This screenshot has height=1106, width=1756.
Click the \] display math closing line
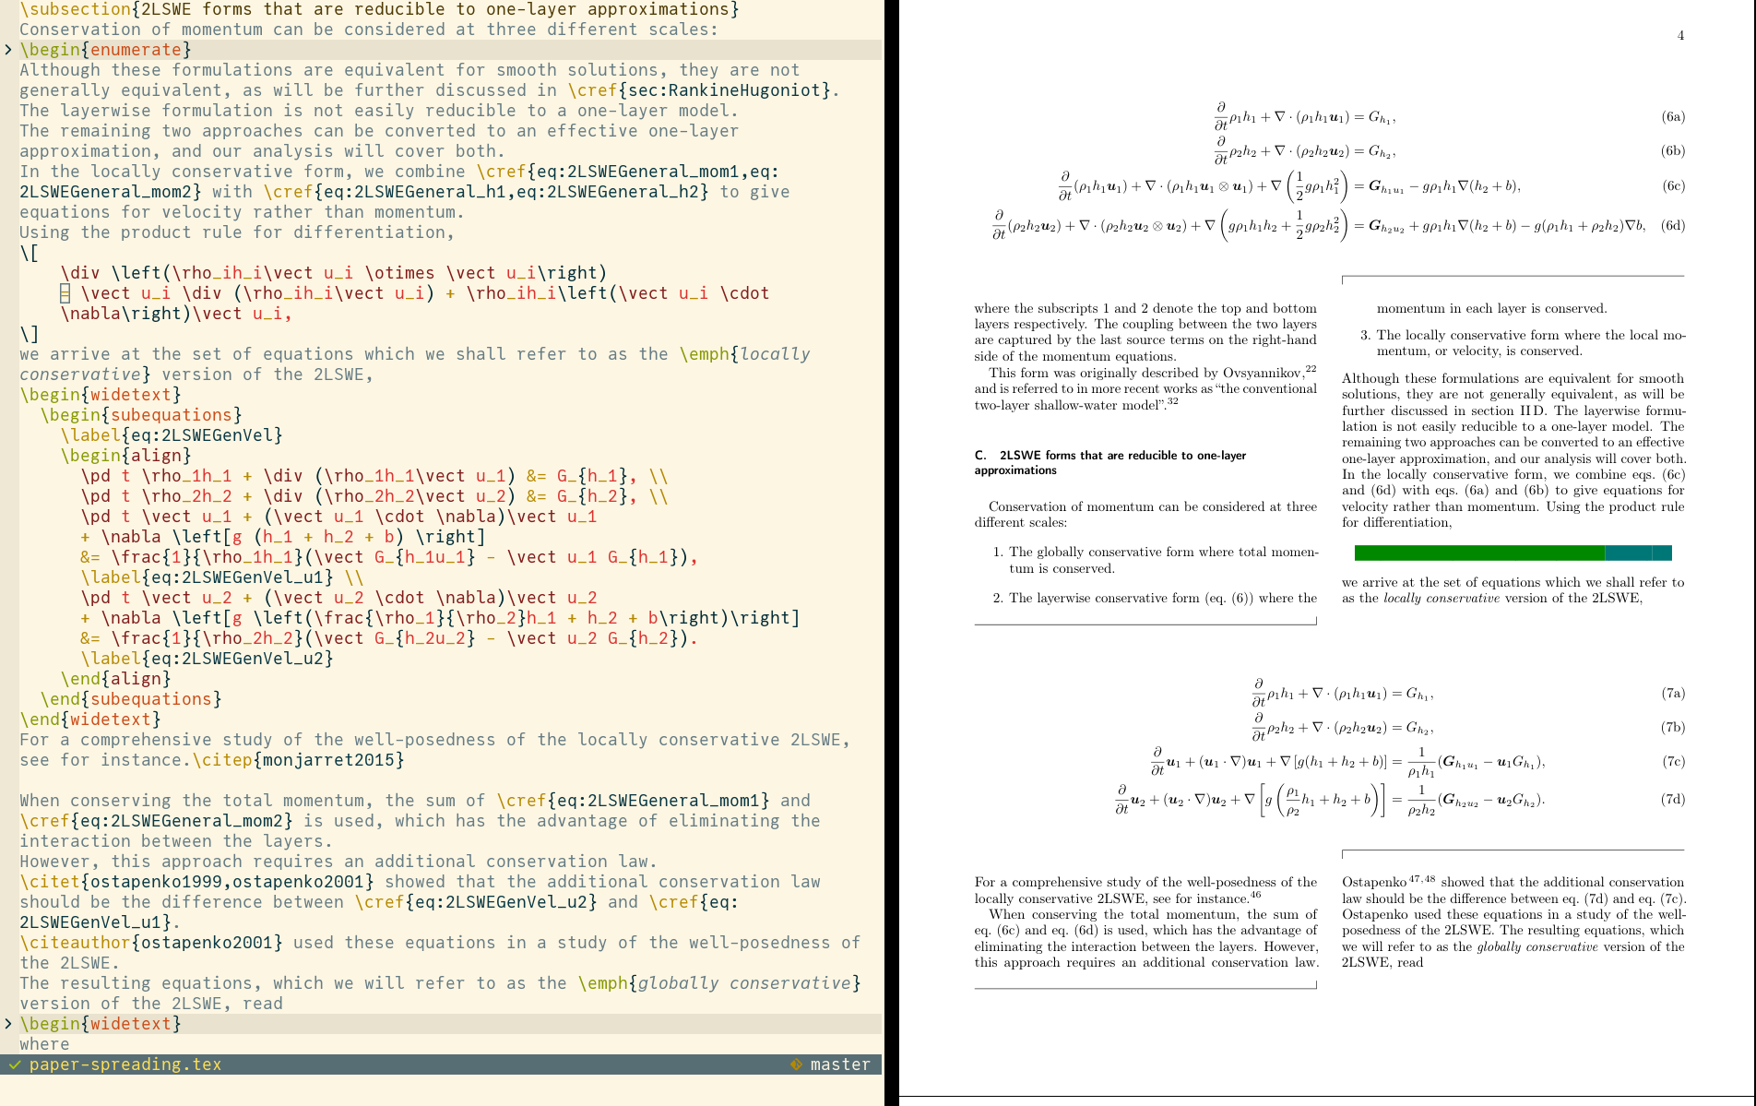point(30,334)
